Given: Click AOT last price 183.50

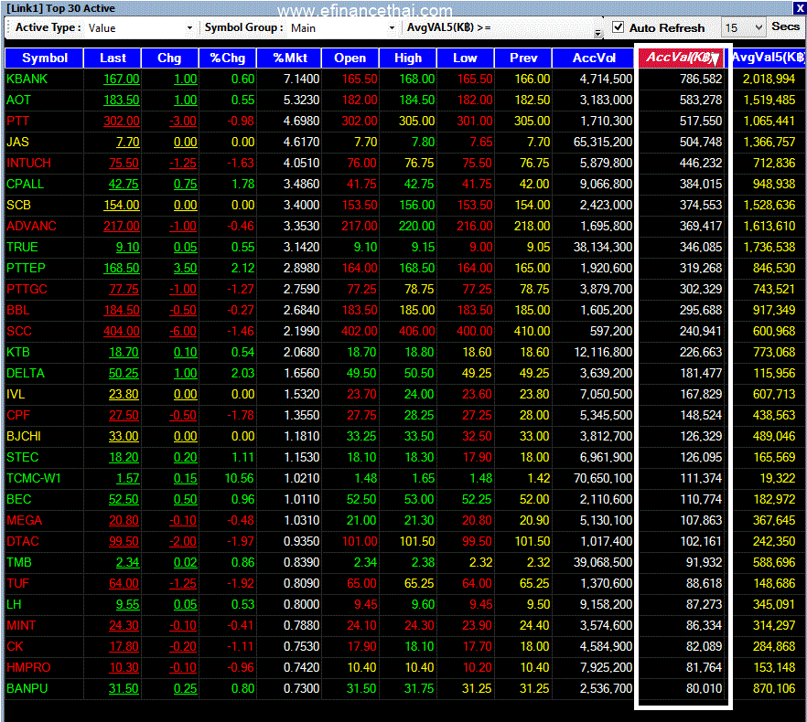Looking at the screenshot, I should coord(122,101).
